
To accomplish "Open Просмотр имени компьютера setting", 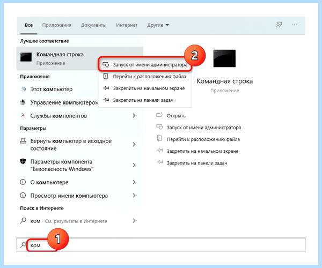I will [x=69, y=196].
